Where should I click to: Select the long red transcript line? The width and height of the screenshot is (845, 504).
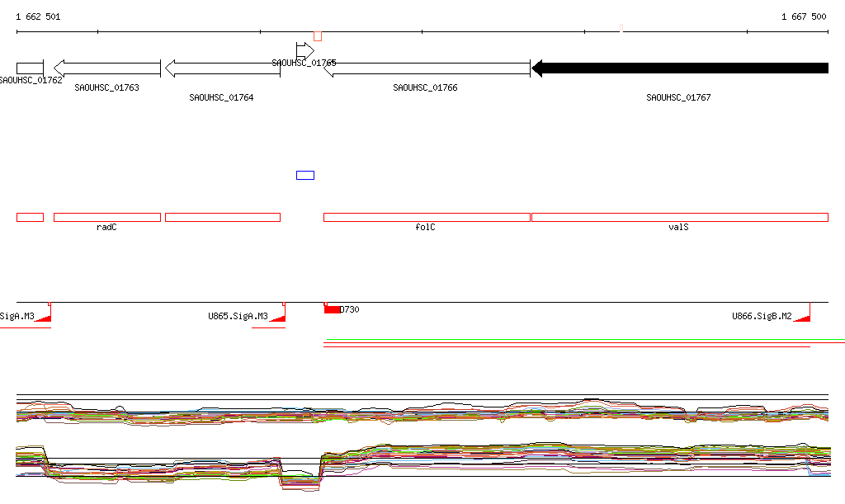tap(566, 347)
